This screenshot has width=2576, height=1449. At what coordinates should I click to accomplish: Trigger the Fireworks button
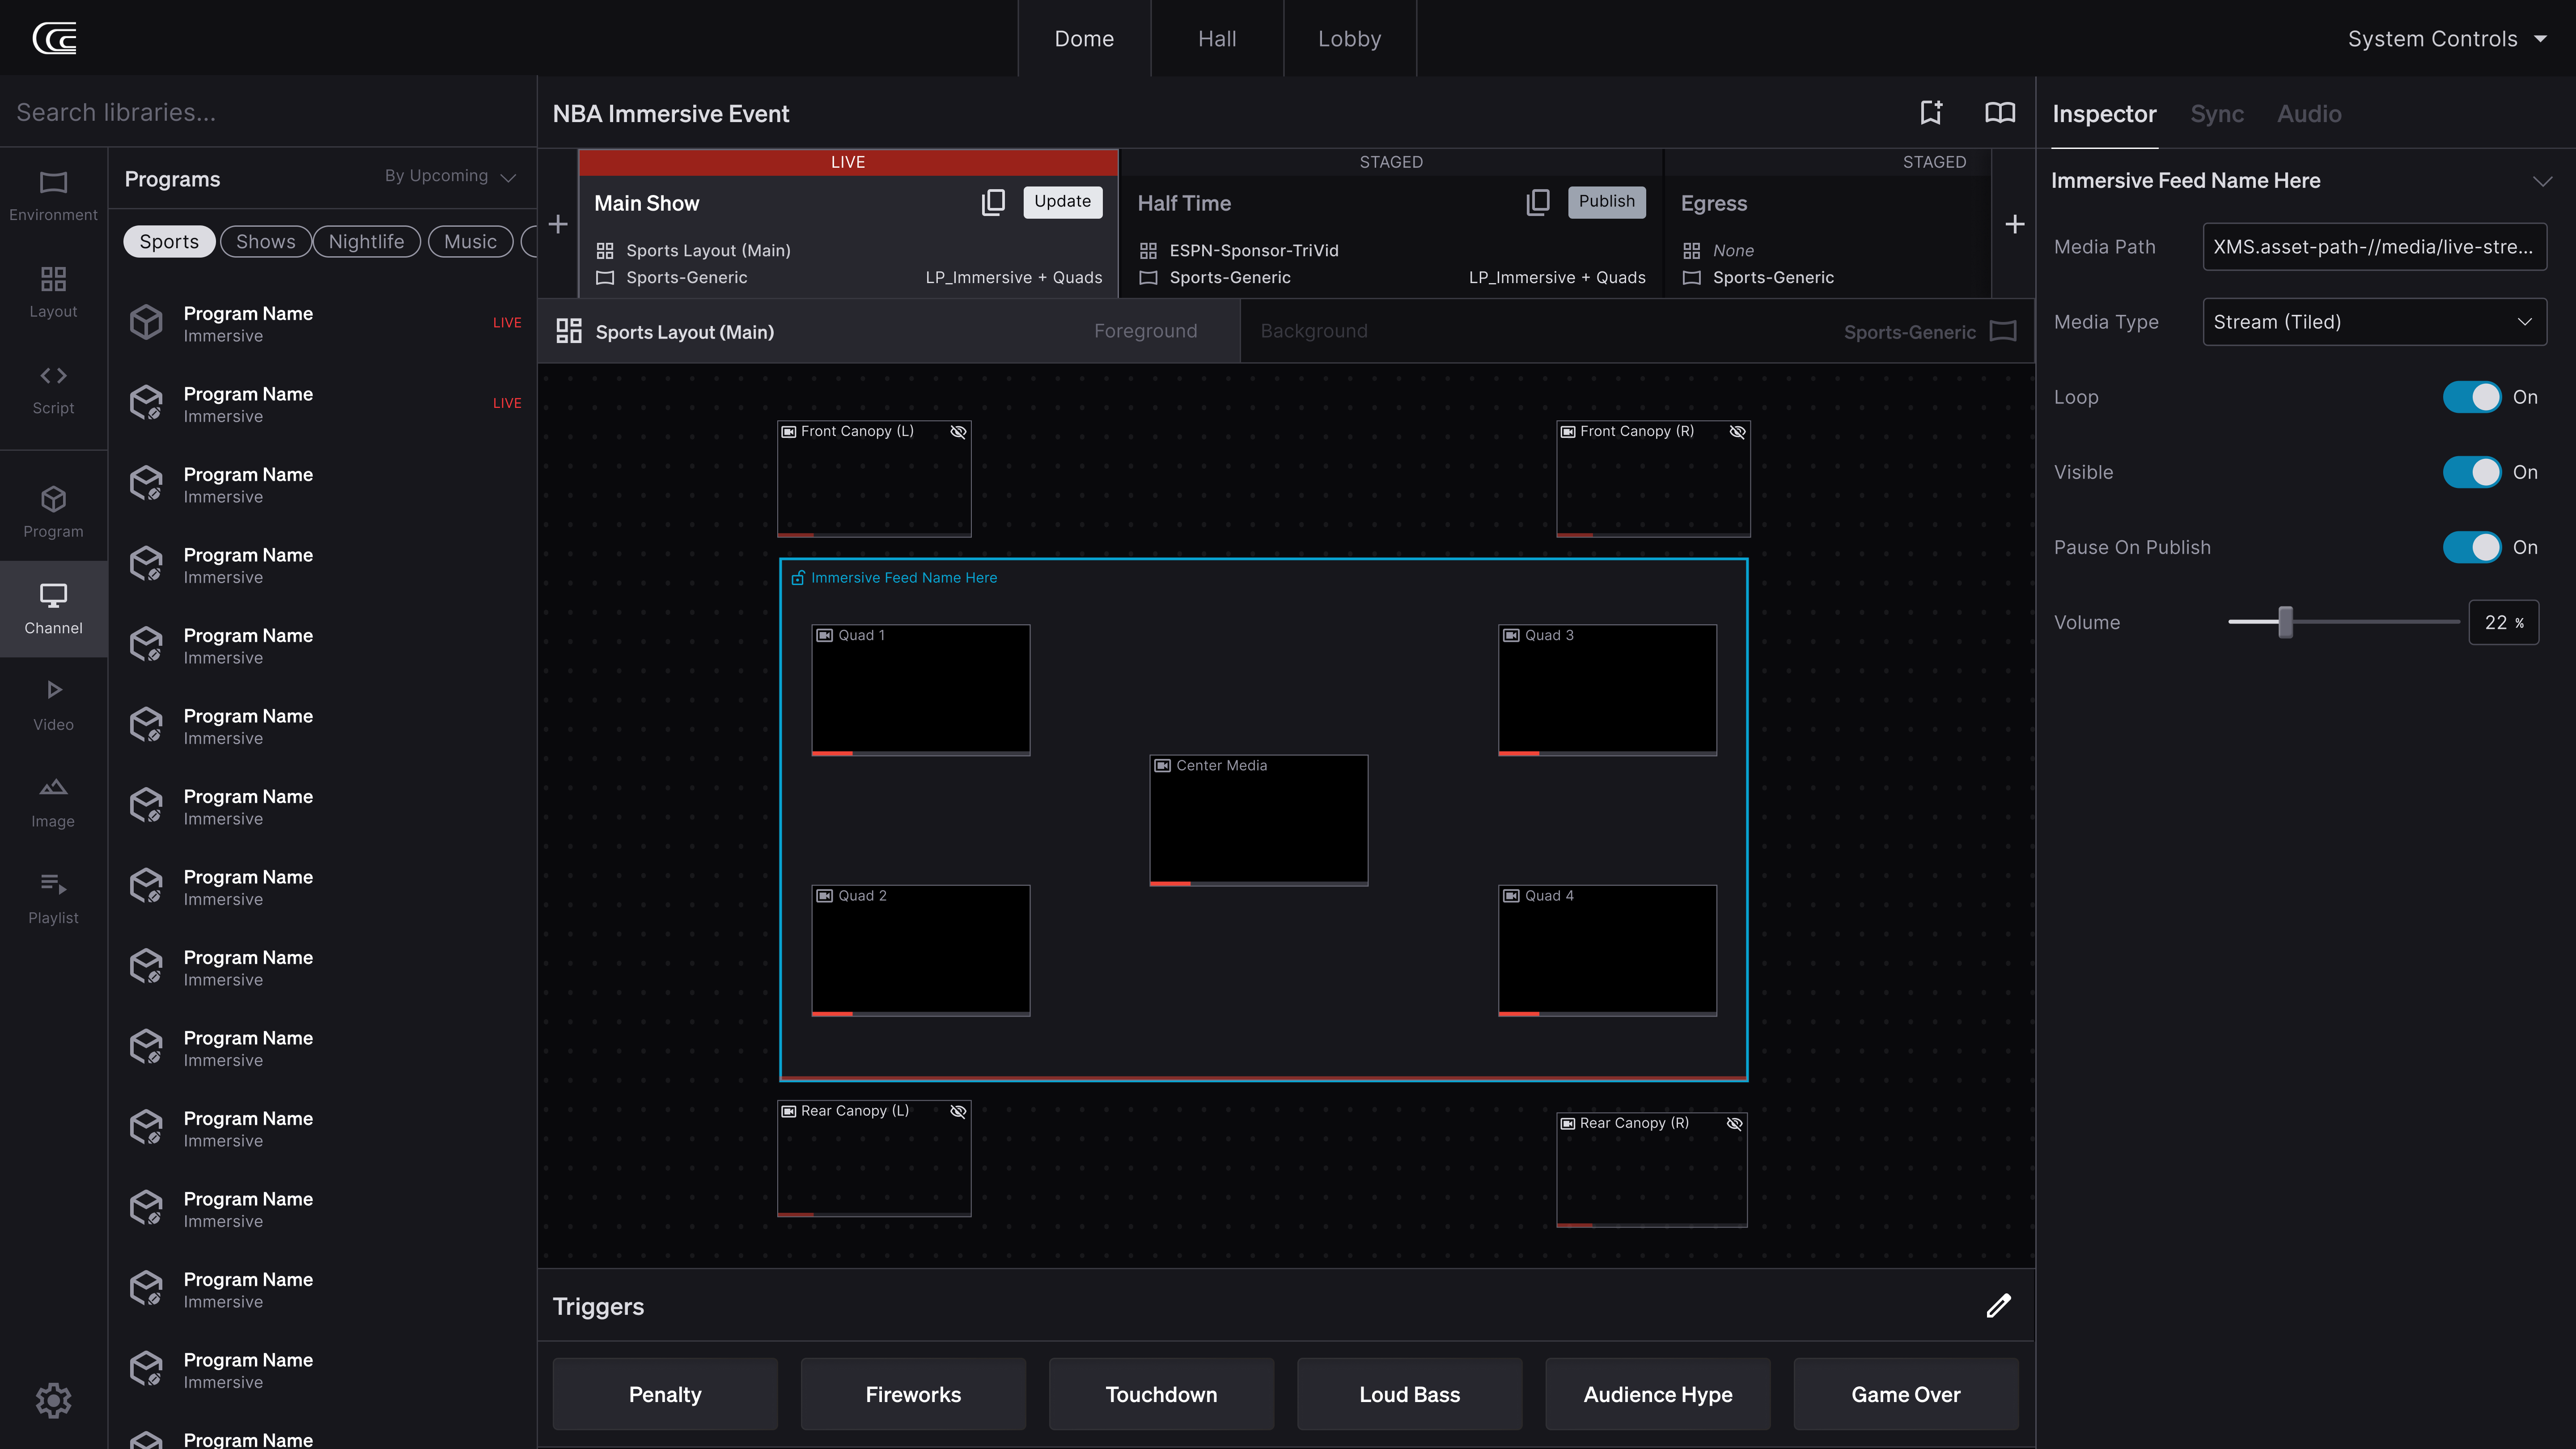pos(912,1394)
